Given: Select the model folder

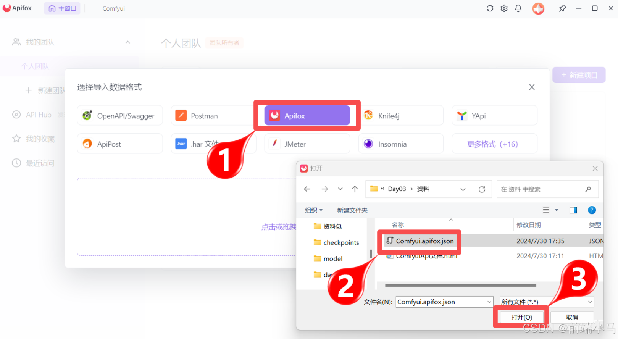Looking at the screenshot, I should (328, 258).
